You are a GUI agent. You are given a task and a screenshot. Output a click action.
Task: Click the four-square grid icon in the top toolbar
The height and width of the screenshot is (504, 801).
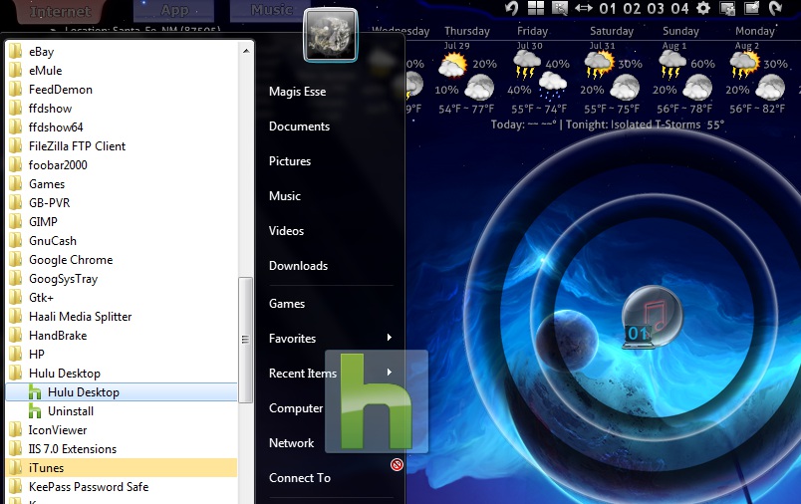point(536,8)
